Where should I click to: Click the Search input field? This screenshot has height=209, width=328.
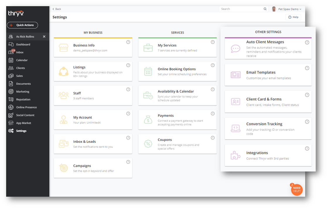pyautogui.click(x=241, y=9)
